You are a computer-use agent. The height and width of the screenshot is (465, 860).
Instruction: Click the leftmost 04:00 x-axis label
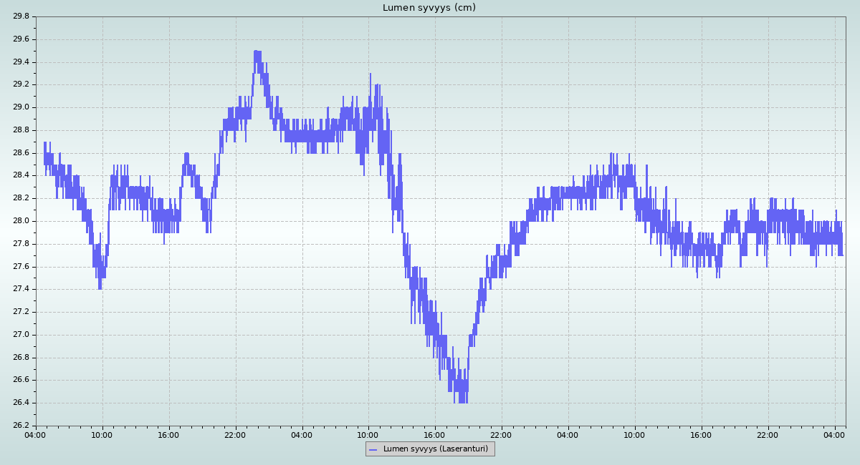pyautogui.click(x=36, y=434)
